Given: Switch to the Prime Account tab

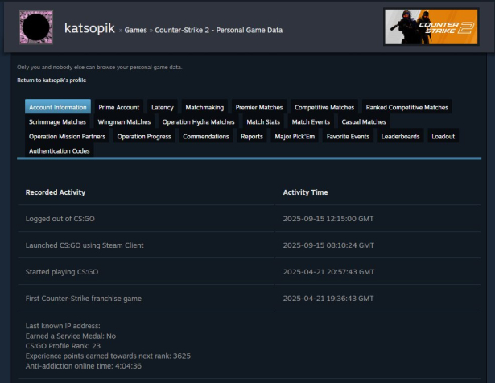Looking at the screenshot, I should (x=119, y=107).
